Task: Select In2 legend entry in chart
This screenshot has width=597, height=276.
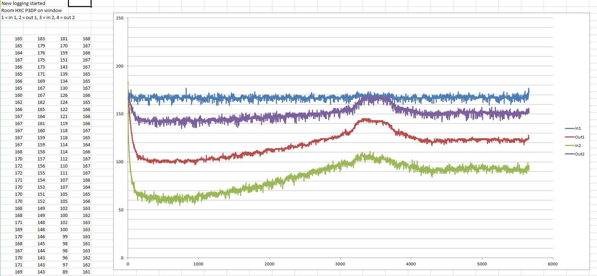Action: click(x=573, y=146)
